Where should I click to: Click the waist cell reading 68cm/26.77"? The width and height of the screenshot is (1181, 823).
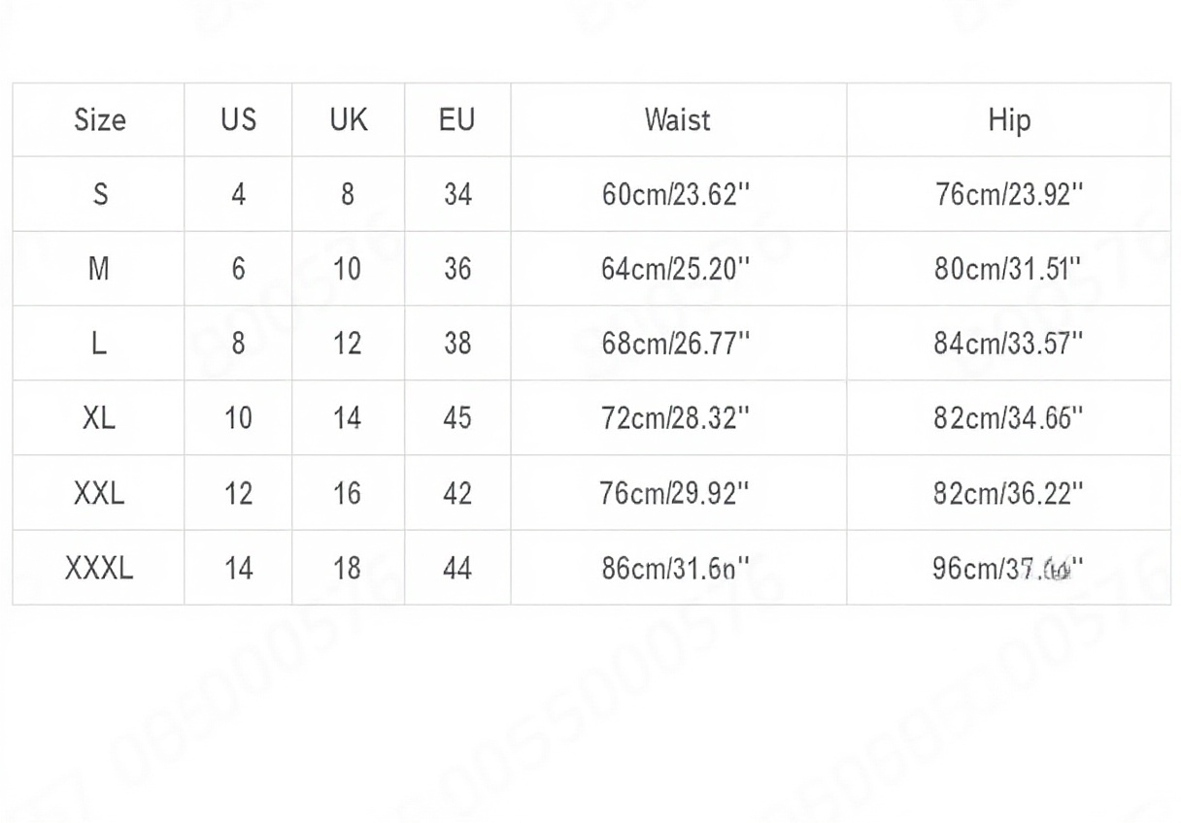(677, 344)
